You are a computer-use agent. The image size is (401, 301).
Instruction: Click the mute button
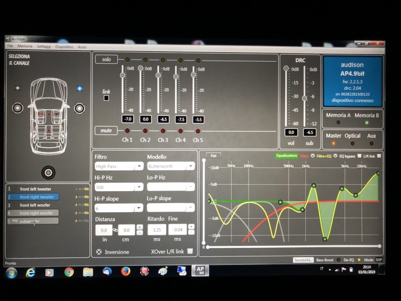pos(106,130)
